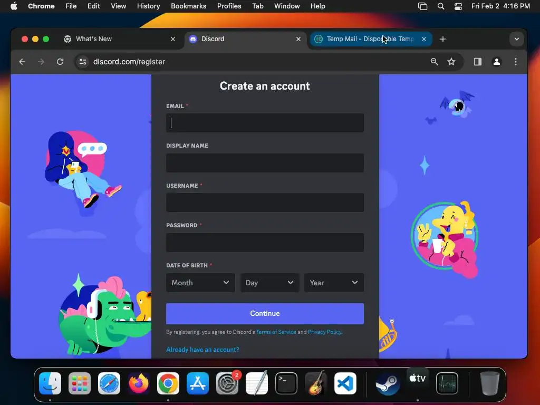Select the Discord tab
This screenshot has width=540, height=405.
pyautogui.click(x=245, y=39)
